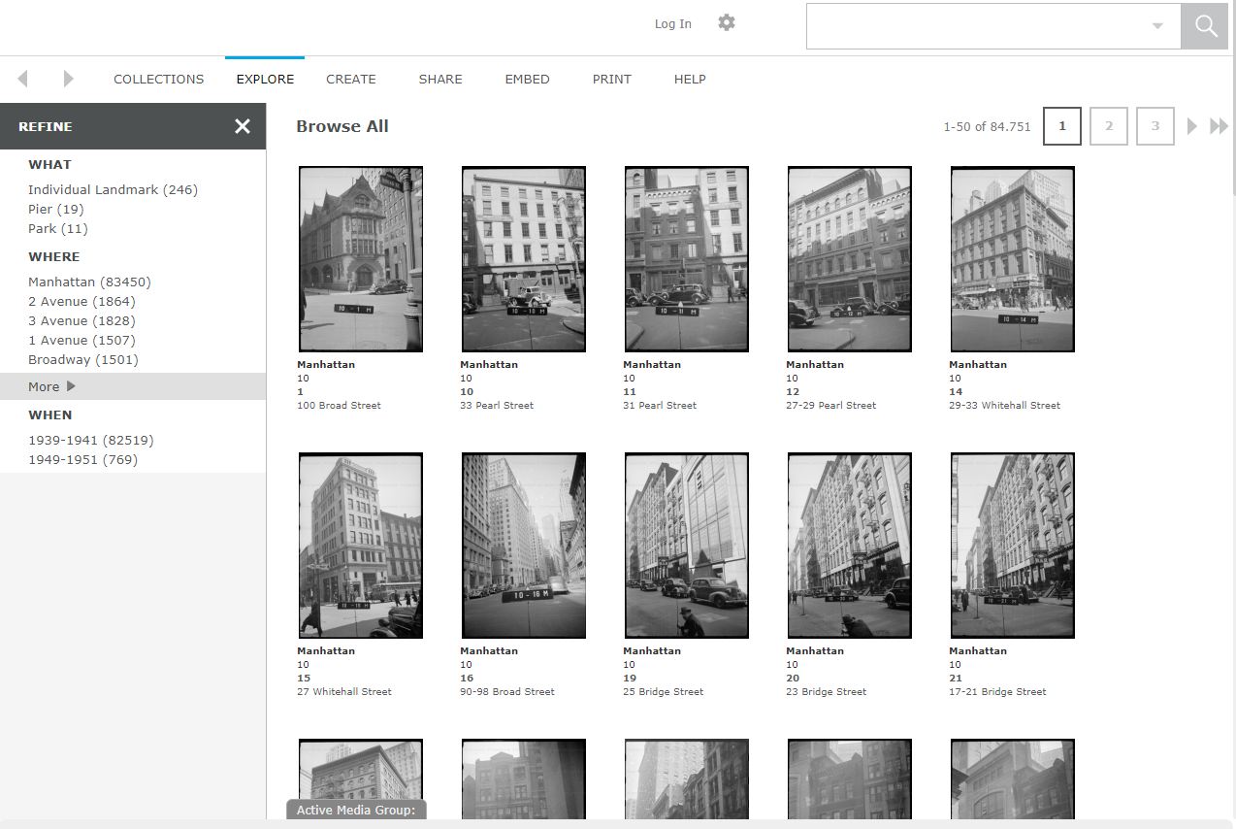The width and height of the screenshot is (1236, 829).
Task: Open the Collections menu
Action: [159, 80]
